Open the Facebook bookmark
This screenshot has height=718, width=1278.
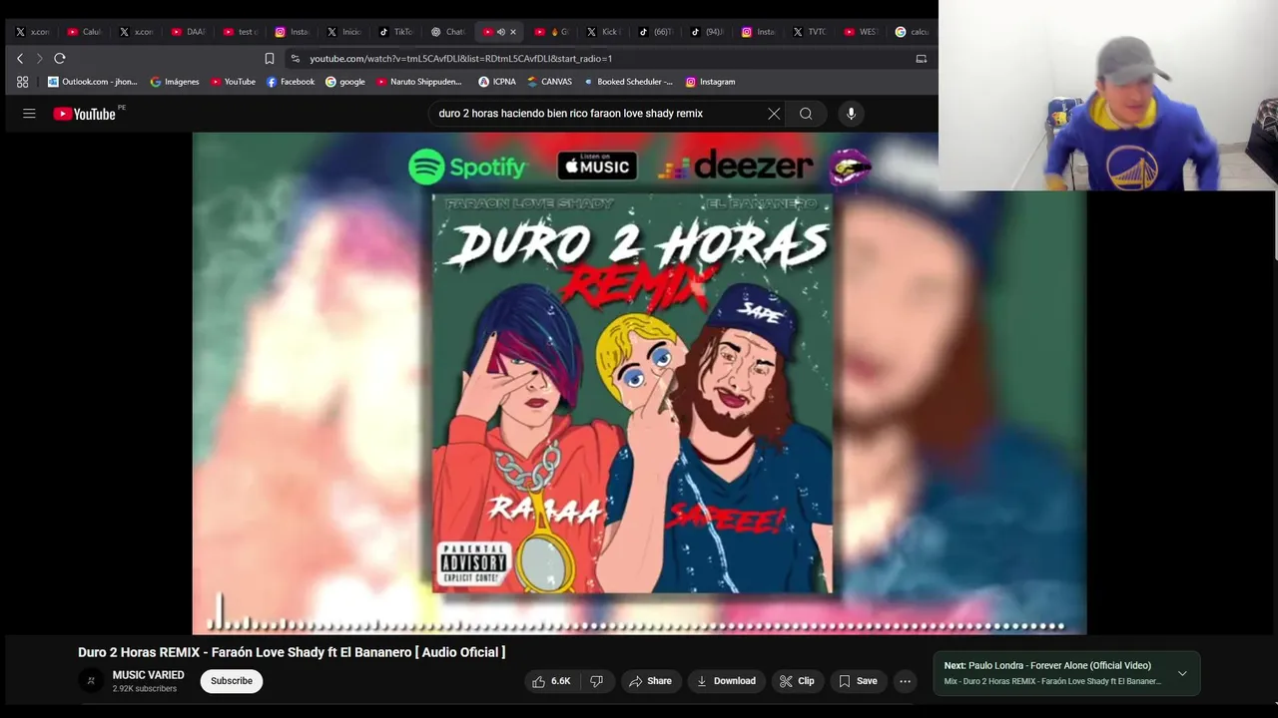(290, 82)
